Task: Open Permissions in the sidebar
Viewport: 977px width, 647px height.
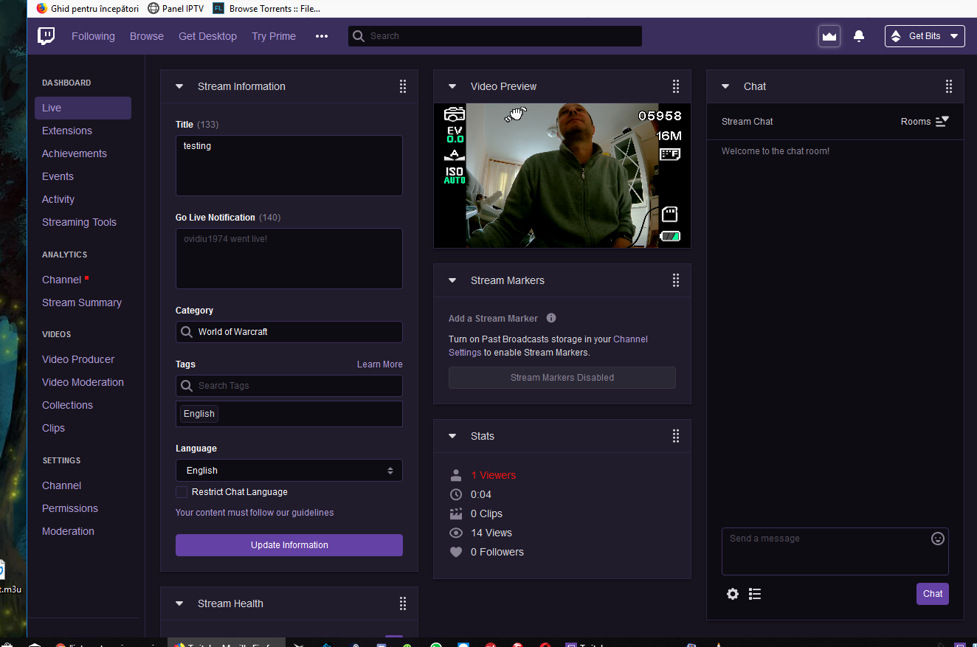Action: point(70,508)
